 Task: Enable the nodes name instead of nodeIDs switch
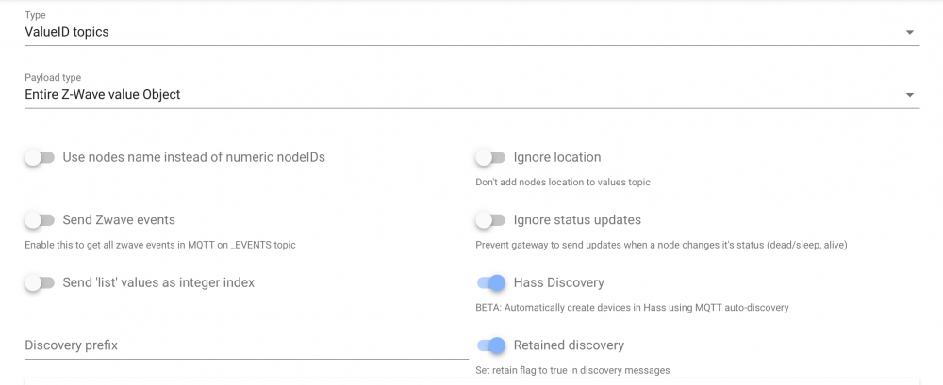pyautogui.click(x=40, y=158)
